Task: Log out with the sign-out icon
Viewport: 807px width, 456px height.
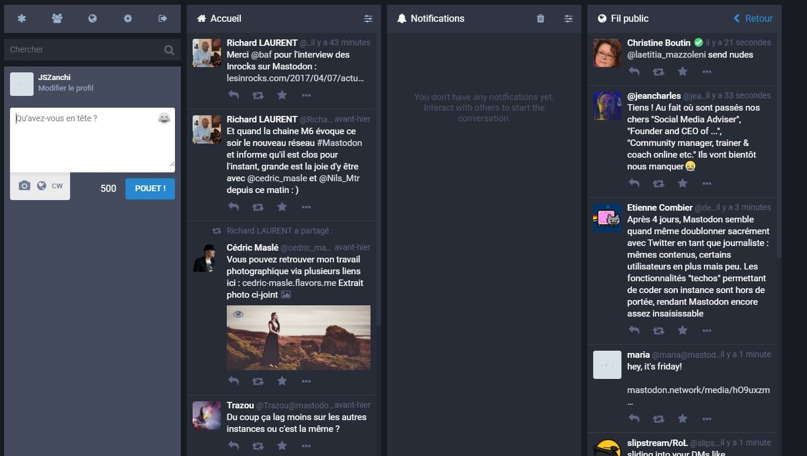Action: click(x=163, y=19)
